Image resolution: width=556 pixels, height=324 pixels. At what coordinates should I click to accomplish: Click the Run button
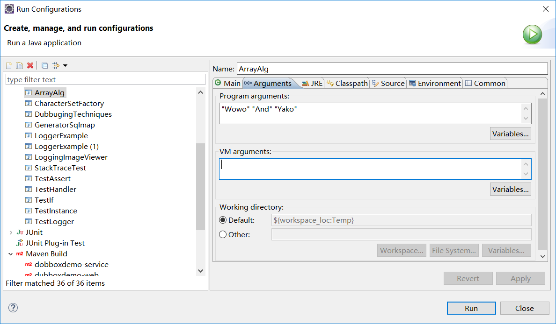pyautogui.click(x=471, y=308)
